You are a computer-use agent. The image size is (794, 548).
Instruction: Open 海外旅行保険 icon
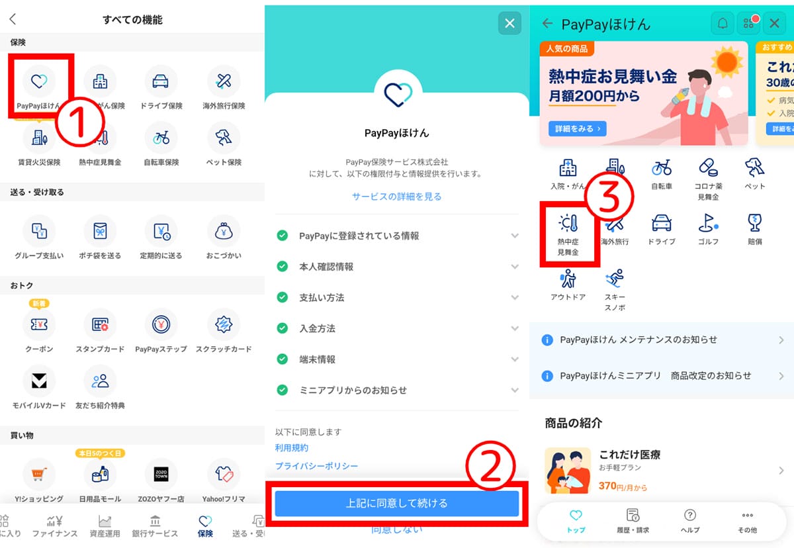224,81
